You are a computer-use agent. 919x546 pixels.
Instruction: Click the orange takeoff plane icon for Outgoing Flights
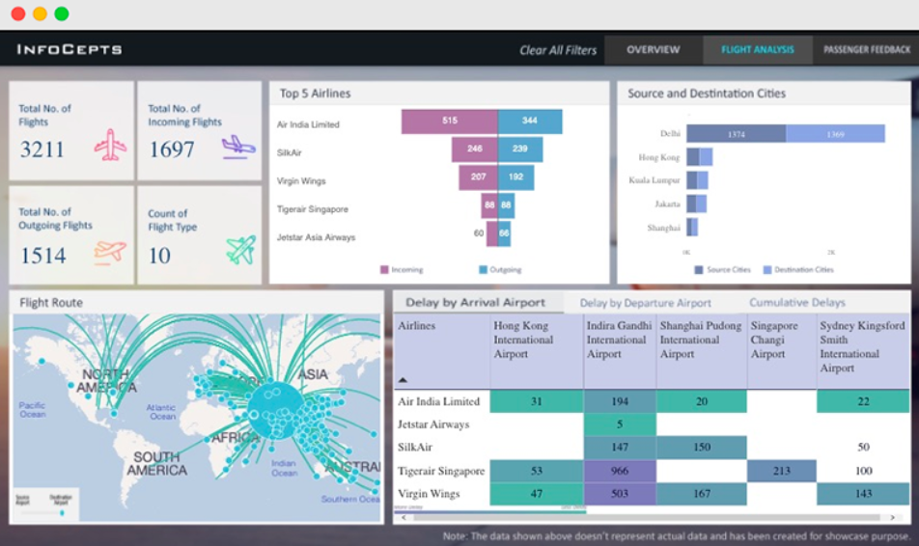110,252
